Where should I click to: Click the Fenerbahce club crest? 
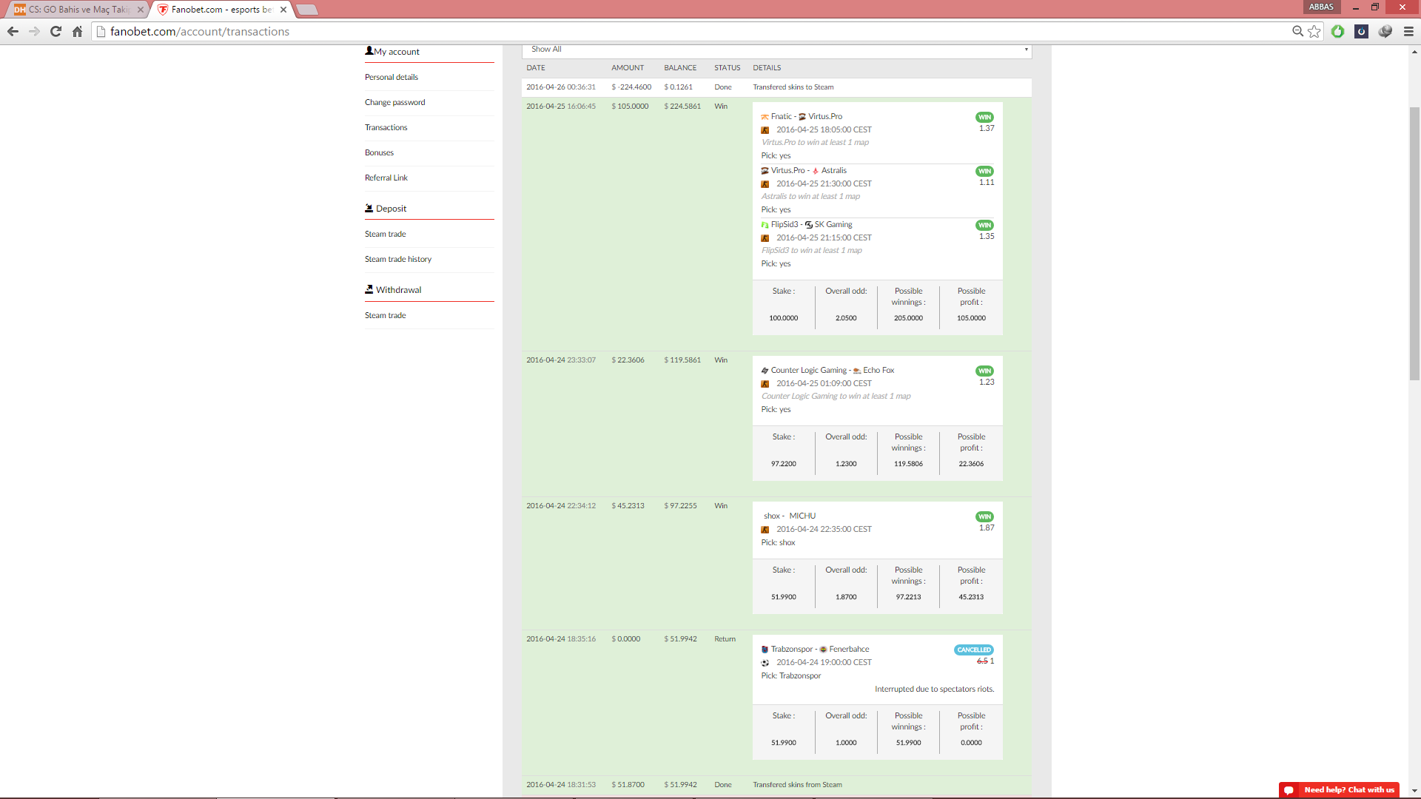(x=823, y=650)
